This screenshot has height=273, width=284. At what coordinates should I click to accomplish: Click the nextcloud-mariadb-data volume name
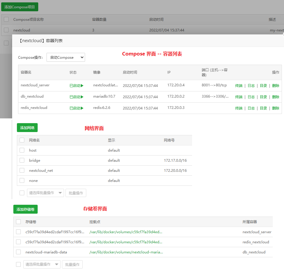click(46, 252)
